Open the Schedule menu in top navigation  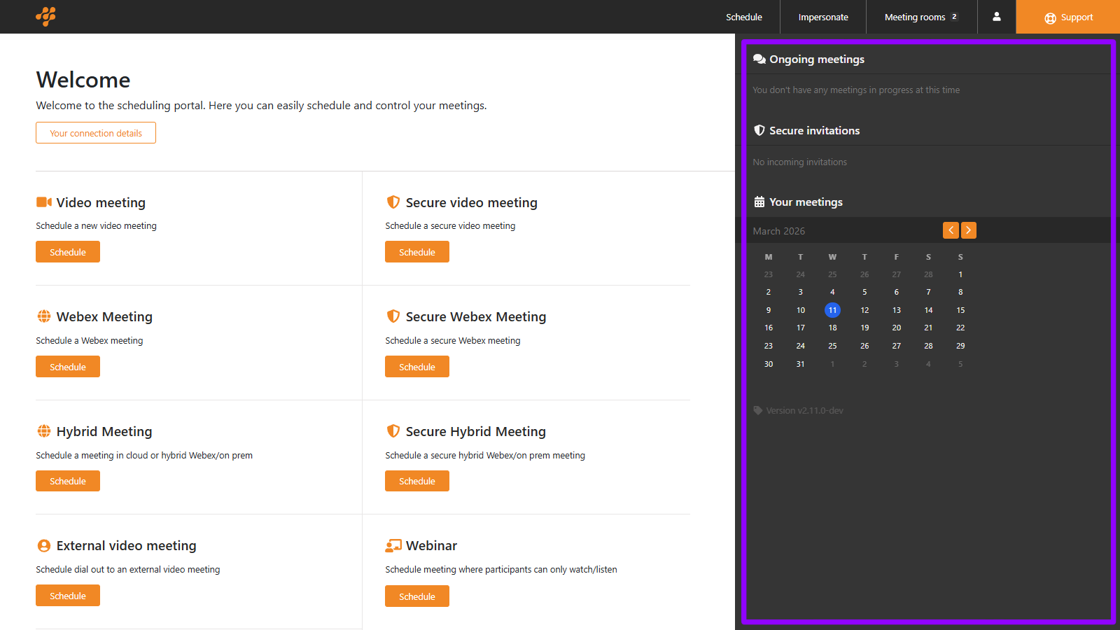tap(743, 17)
